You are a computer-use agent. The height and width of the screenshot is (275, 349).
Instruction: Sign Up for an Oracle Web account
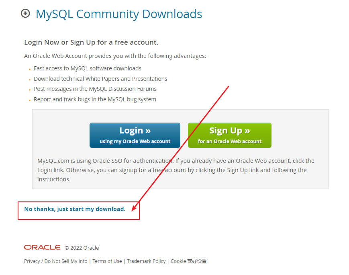(230, 135)
